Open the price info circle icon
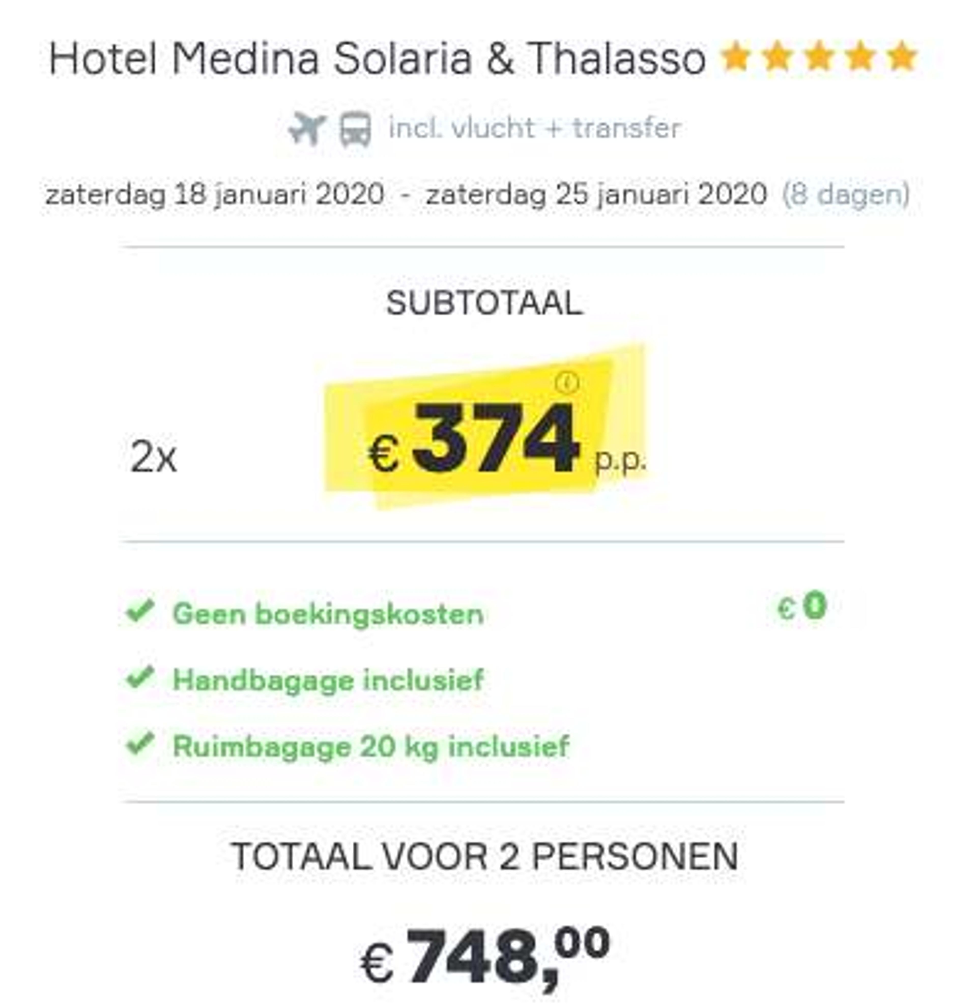 point(567,383)
